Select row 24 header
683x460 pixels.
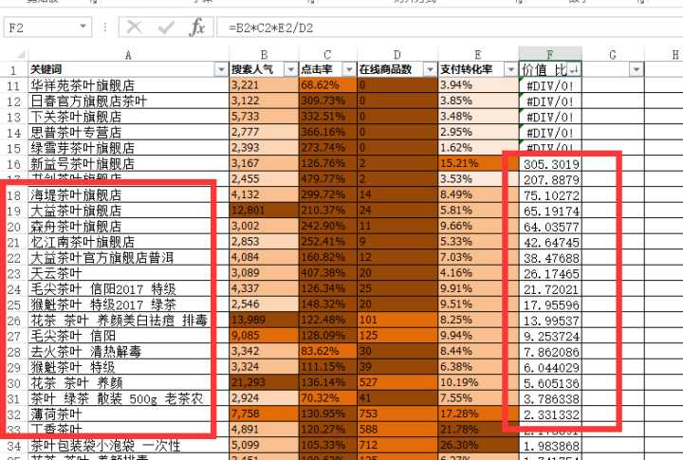[x=14, y=289]
